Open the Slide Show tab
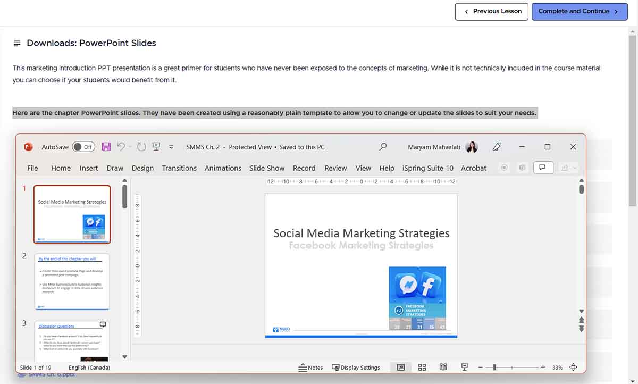This screenshot has height=384, width=638. tap(267, 168)
